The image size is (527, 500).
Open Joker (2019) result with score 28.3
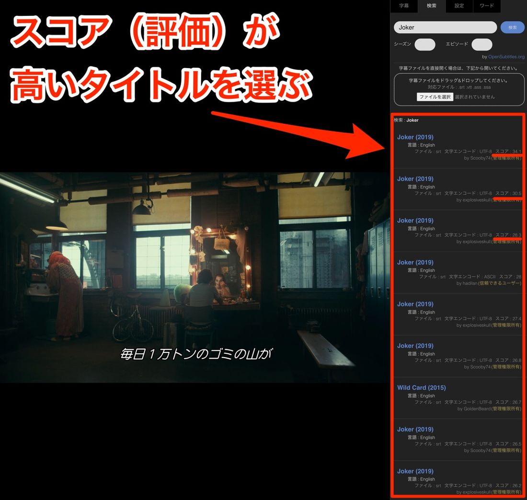click(415, 220)
